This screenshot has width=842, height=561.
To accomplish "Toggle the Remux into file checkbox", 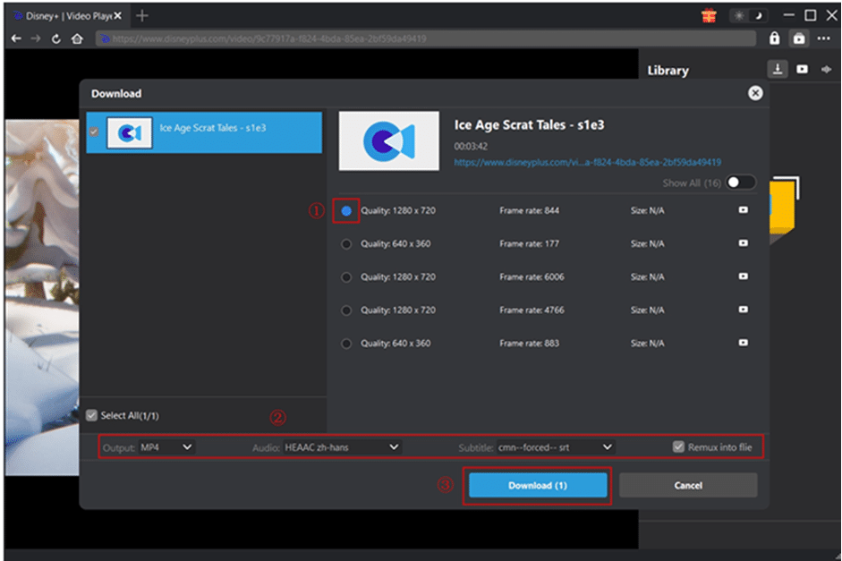I will coord(678,446).
